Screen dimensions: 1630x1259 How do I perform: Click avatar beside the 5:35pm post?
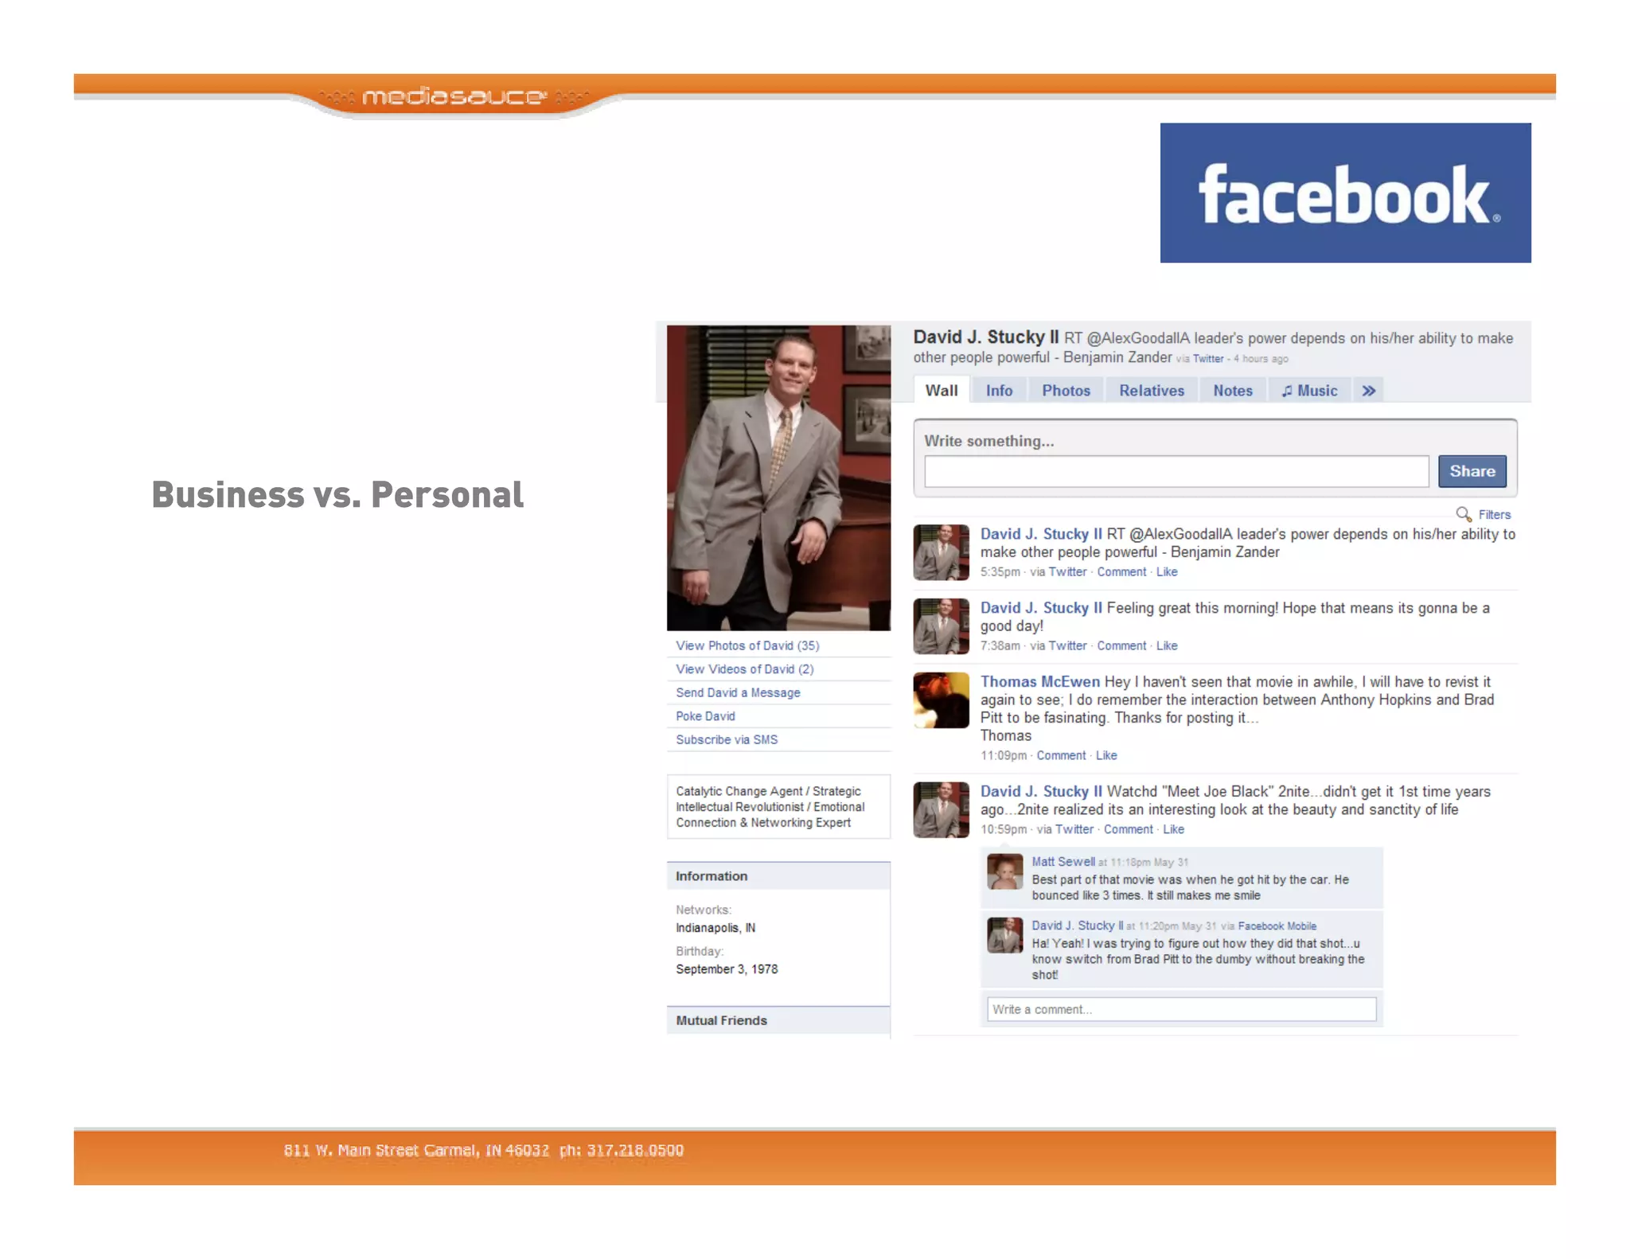point(941,552)
